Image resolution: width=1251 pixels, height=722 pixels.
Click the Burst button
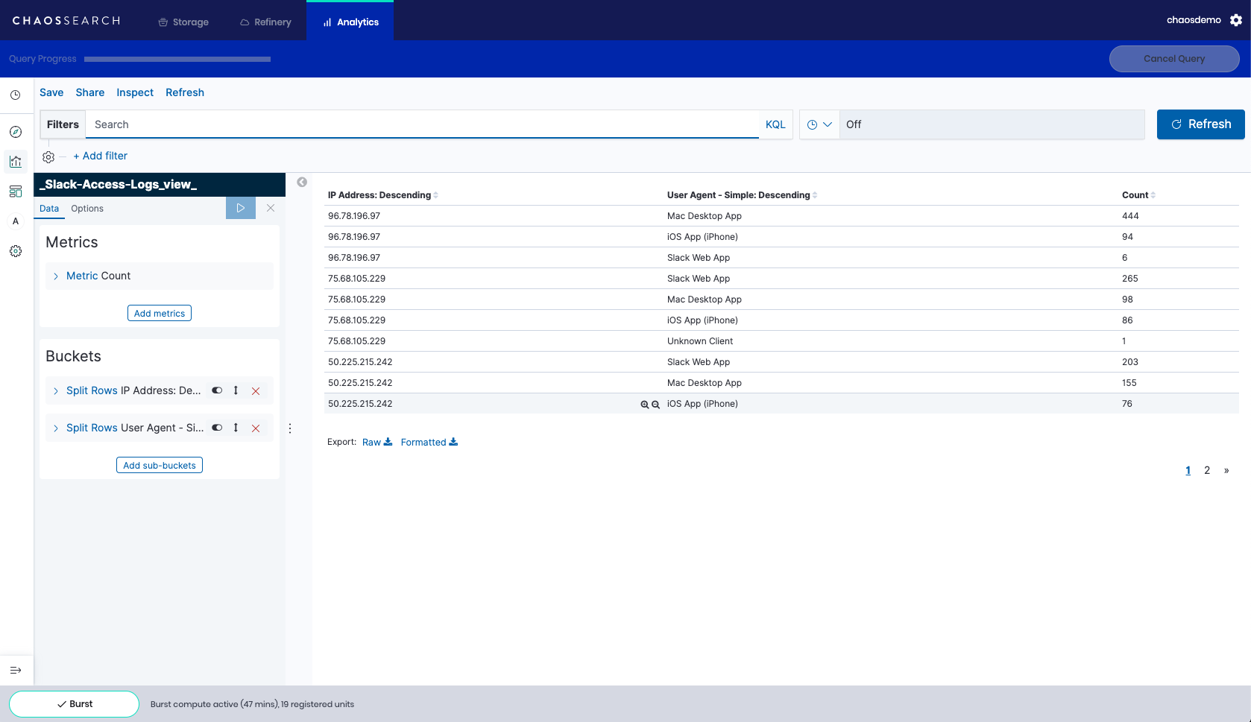coord(74,704)
